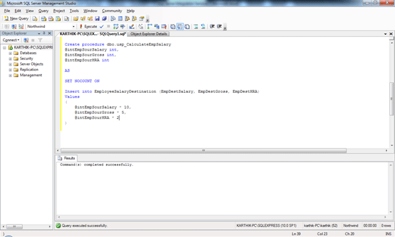Switch to Object Explorer Details tab
Screen dimensions: 395x237
pos(148,34)
